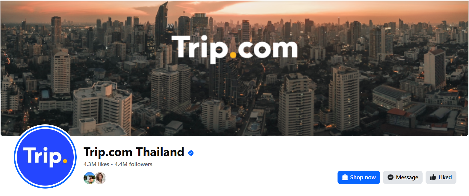Click the word Thailand in the page name
469x196 pixels.
coord(160,152)
